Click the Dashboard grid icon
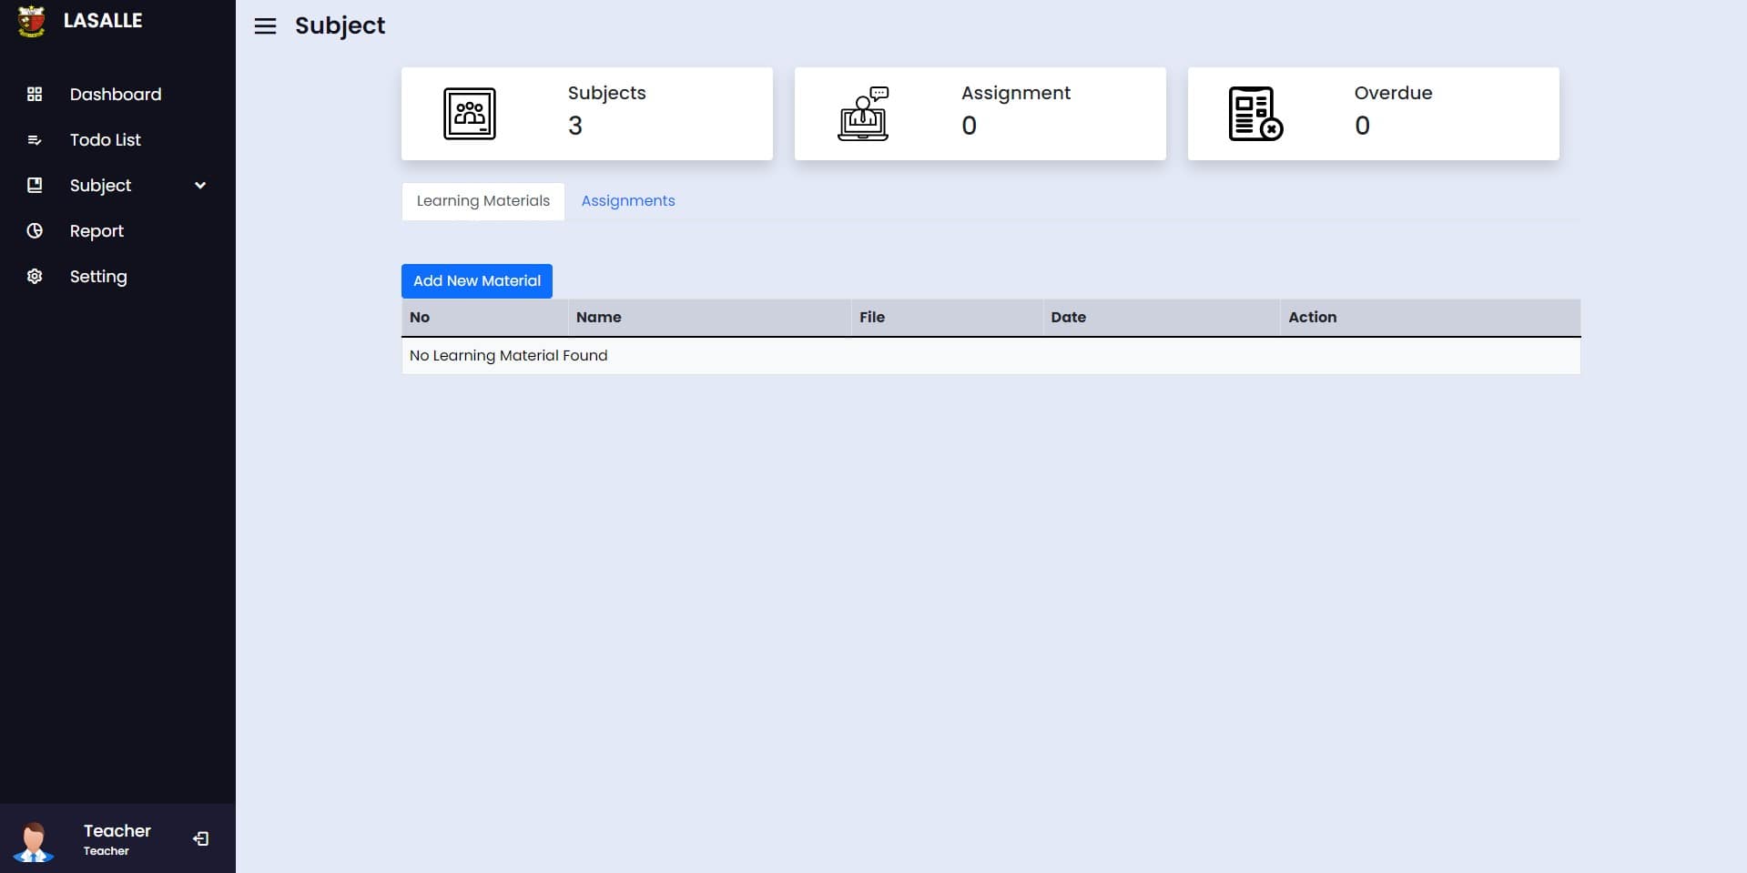 click(35, 94)
